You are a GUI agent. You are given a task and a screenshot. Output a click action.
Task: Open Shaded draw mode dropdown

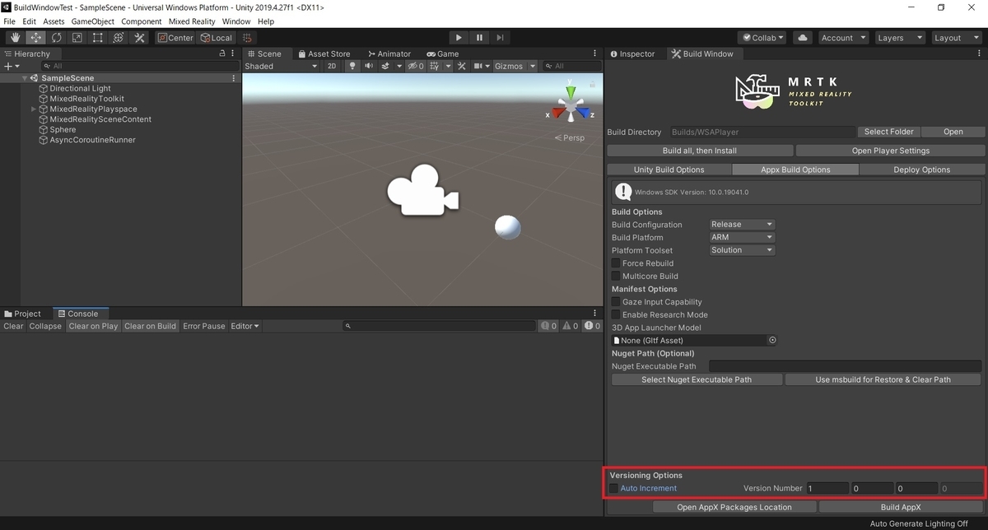coord(280,66)
